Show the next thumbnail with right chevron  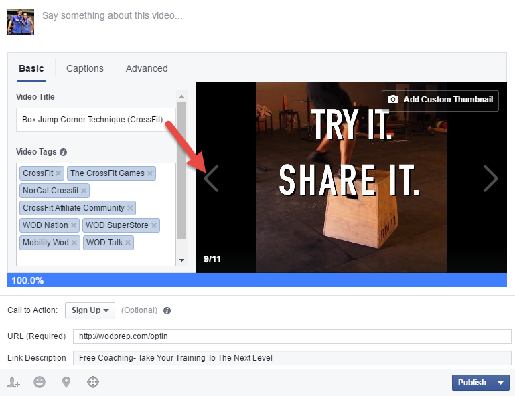click(491, 178)
